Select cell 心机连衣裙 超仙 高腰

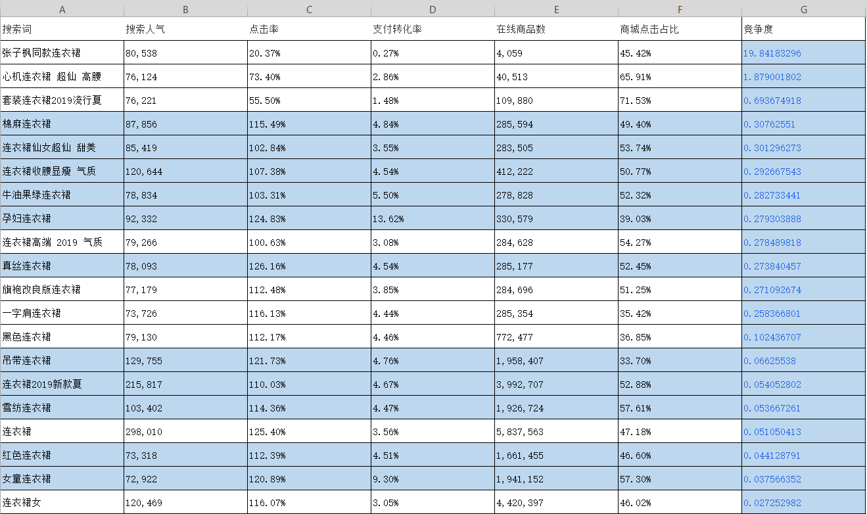pos(62,76)
